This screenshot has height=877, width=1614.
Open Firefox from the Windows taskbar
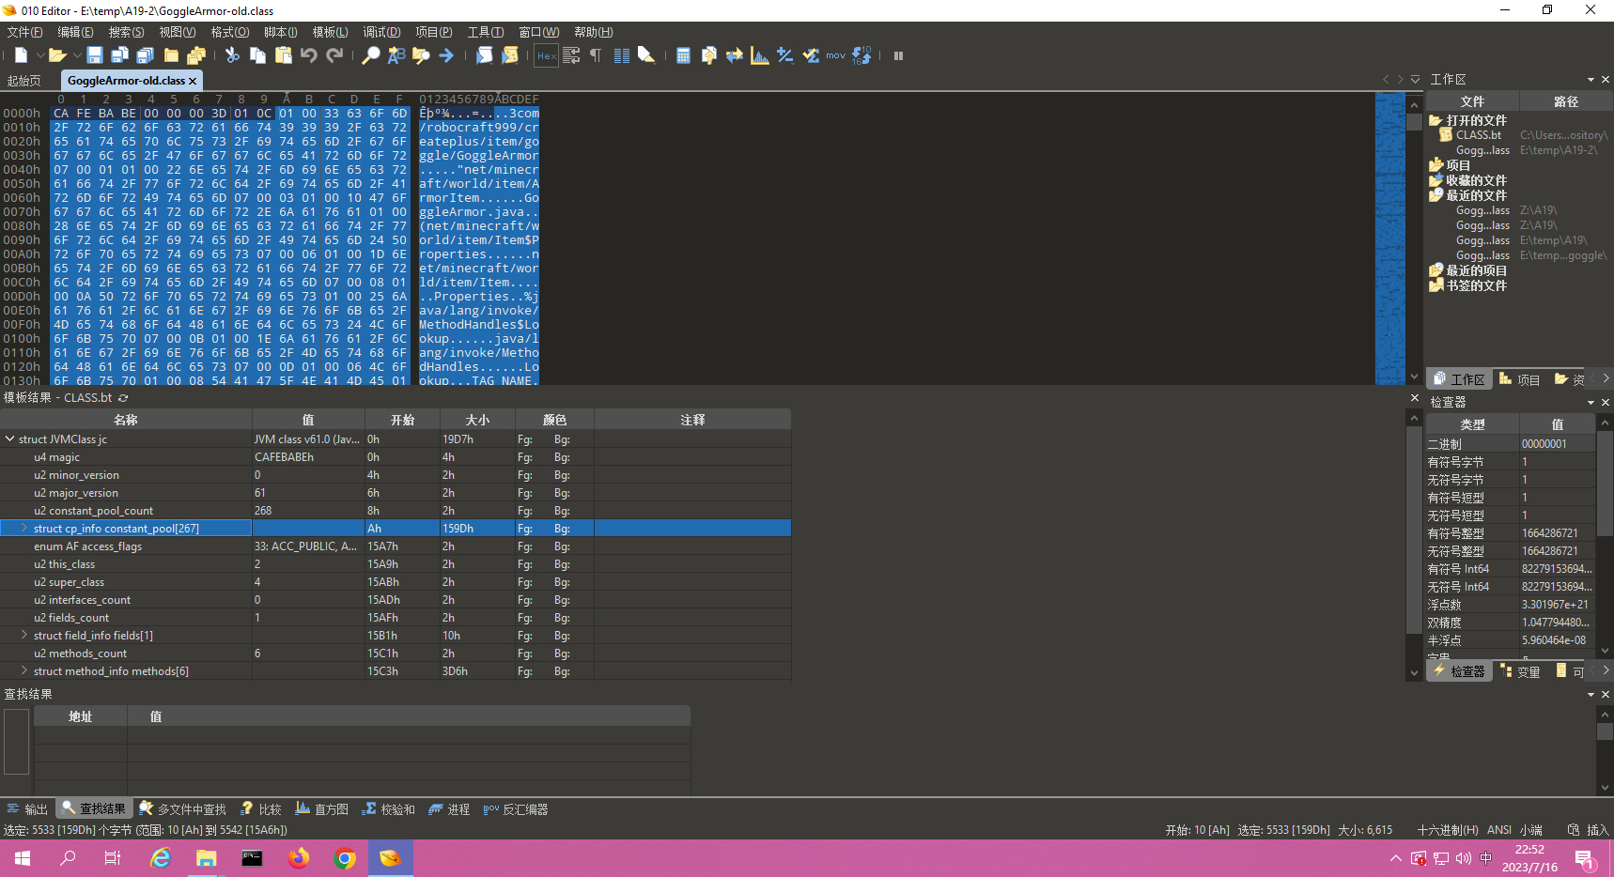[x=299, y=858]
